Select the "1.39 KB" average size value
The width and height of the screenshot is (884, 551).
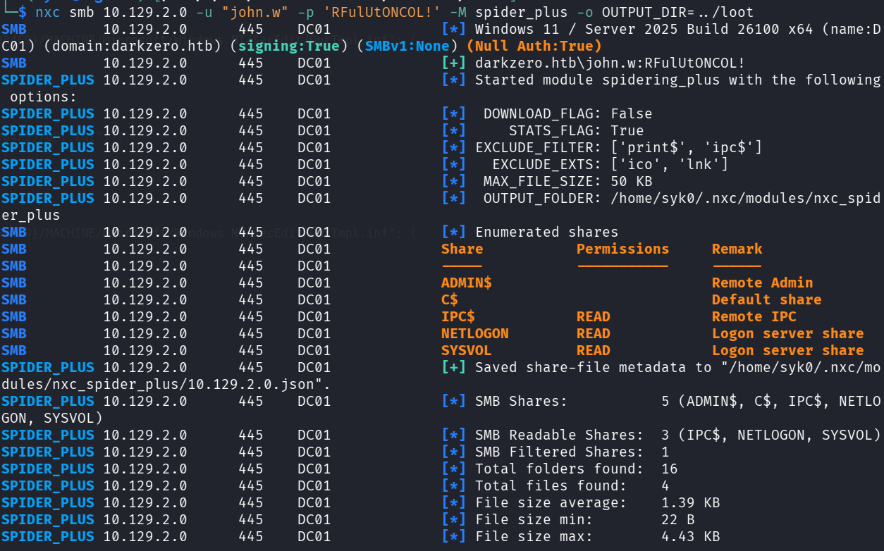[x=691, y=502]
